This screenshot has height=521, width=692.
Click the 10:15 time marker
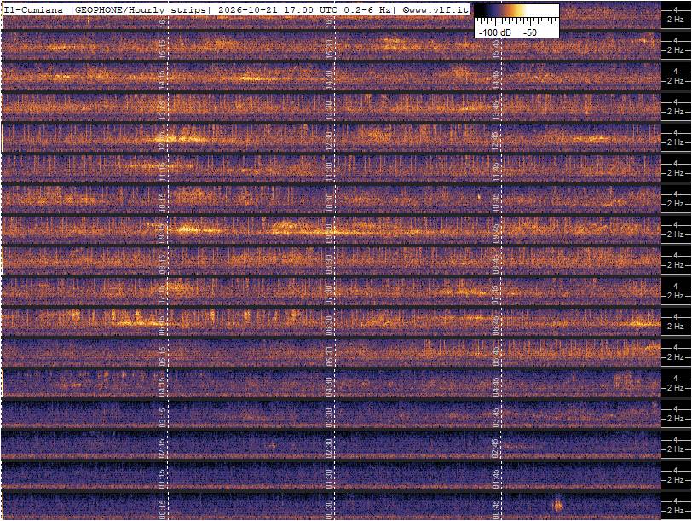click(164, 203)
